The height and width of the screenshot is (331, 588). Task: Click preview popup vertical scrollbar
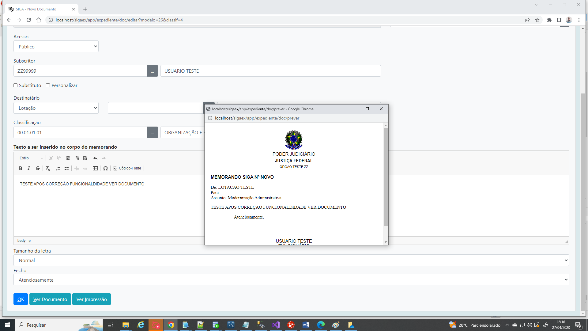pyautogui.click(x=386, y=177)
